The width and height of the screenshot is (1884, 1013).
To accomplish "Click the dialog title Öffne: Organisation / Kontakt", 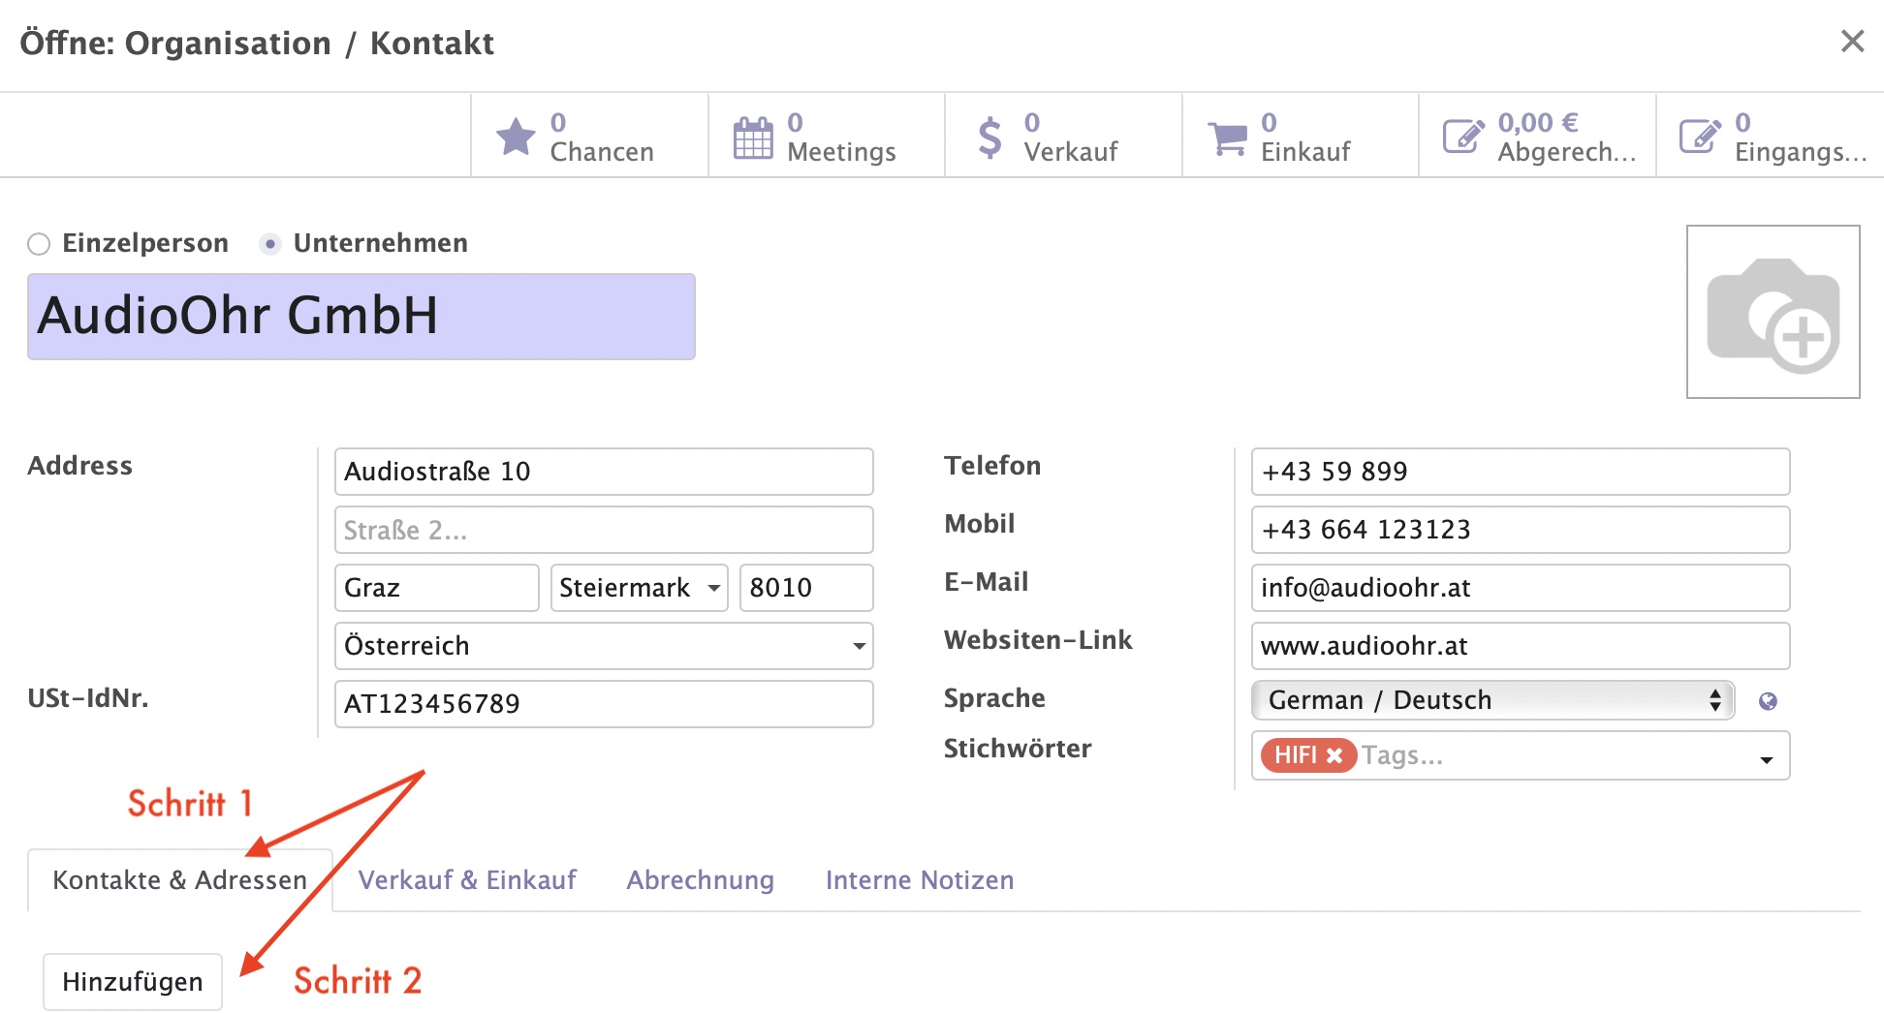I will click(257, 43).
